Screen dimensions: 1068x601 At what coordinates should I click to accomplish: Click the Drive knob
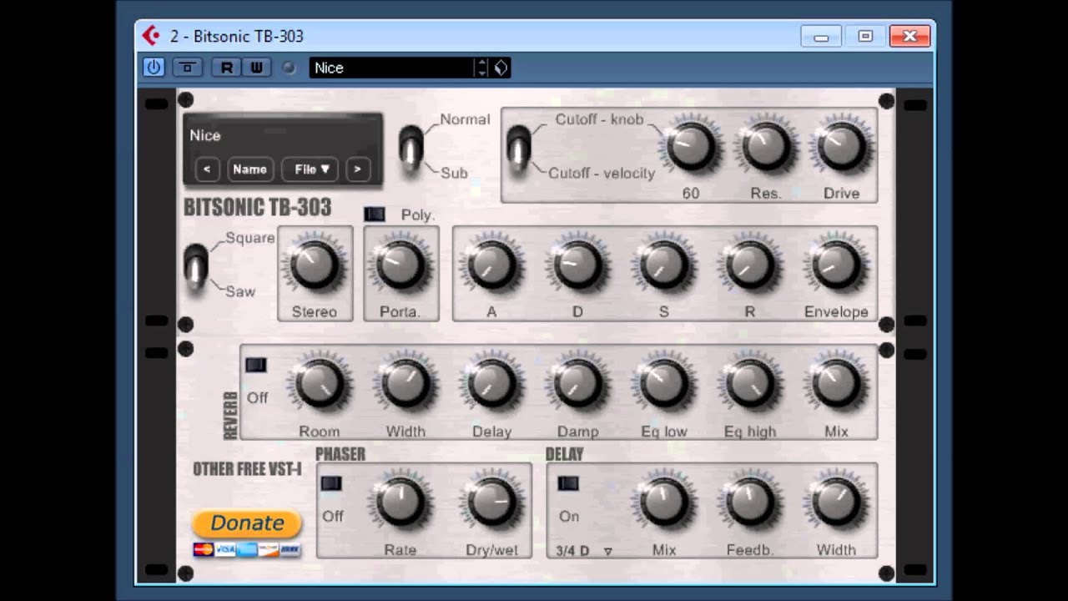click(841, 147)
